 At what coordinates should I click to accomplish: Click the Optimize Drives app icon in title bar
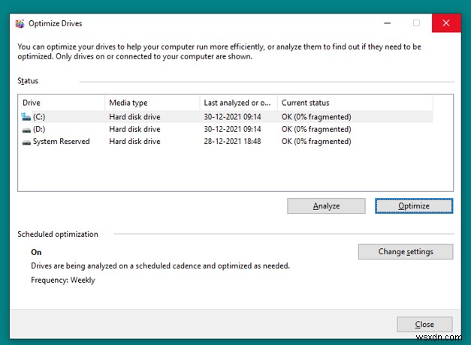[20, 23]
